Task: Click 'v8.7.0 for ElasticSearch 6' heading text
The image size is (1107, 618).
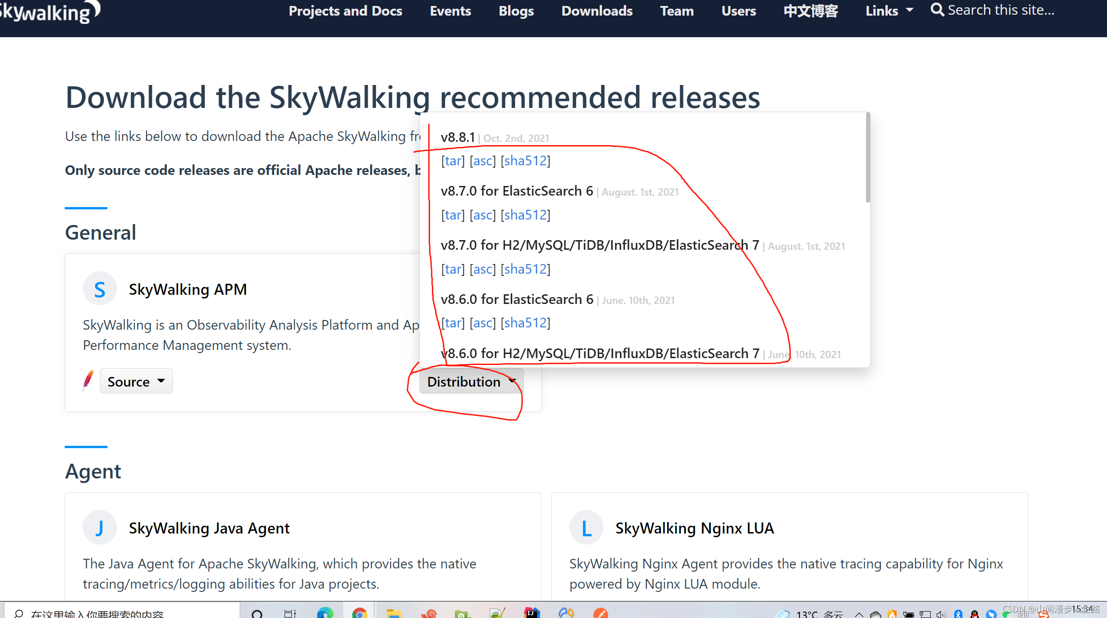Action: (x=517, y=191)
